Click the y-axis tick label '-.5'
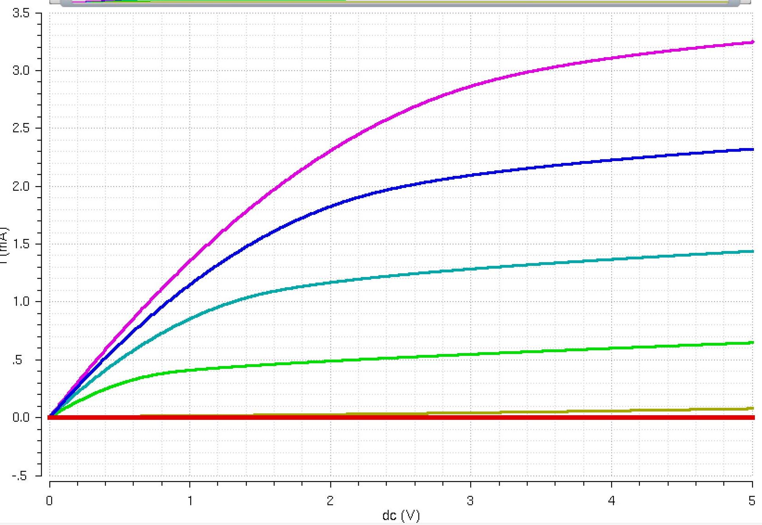This screenshot has height=525, width=762. point(19,476)
